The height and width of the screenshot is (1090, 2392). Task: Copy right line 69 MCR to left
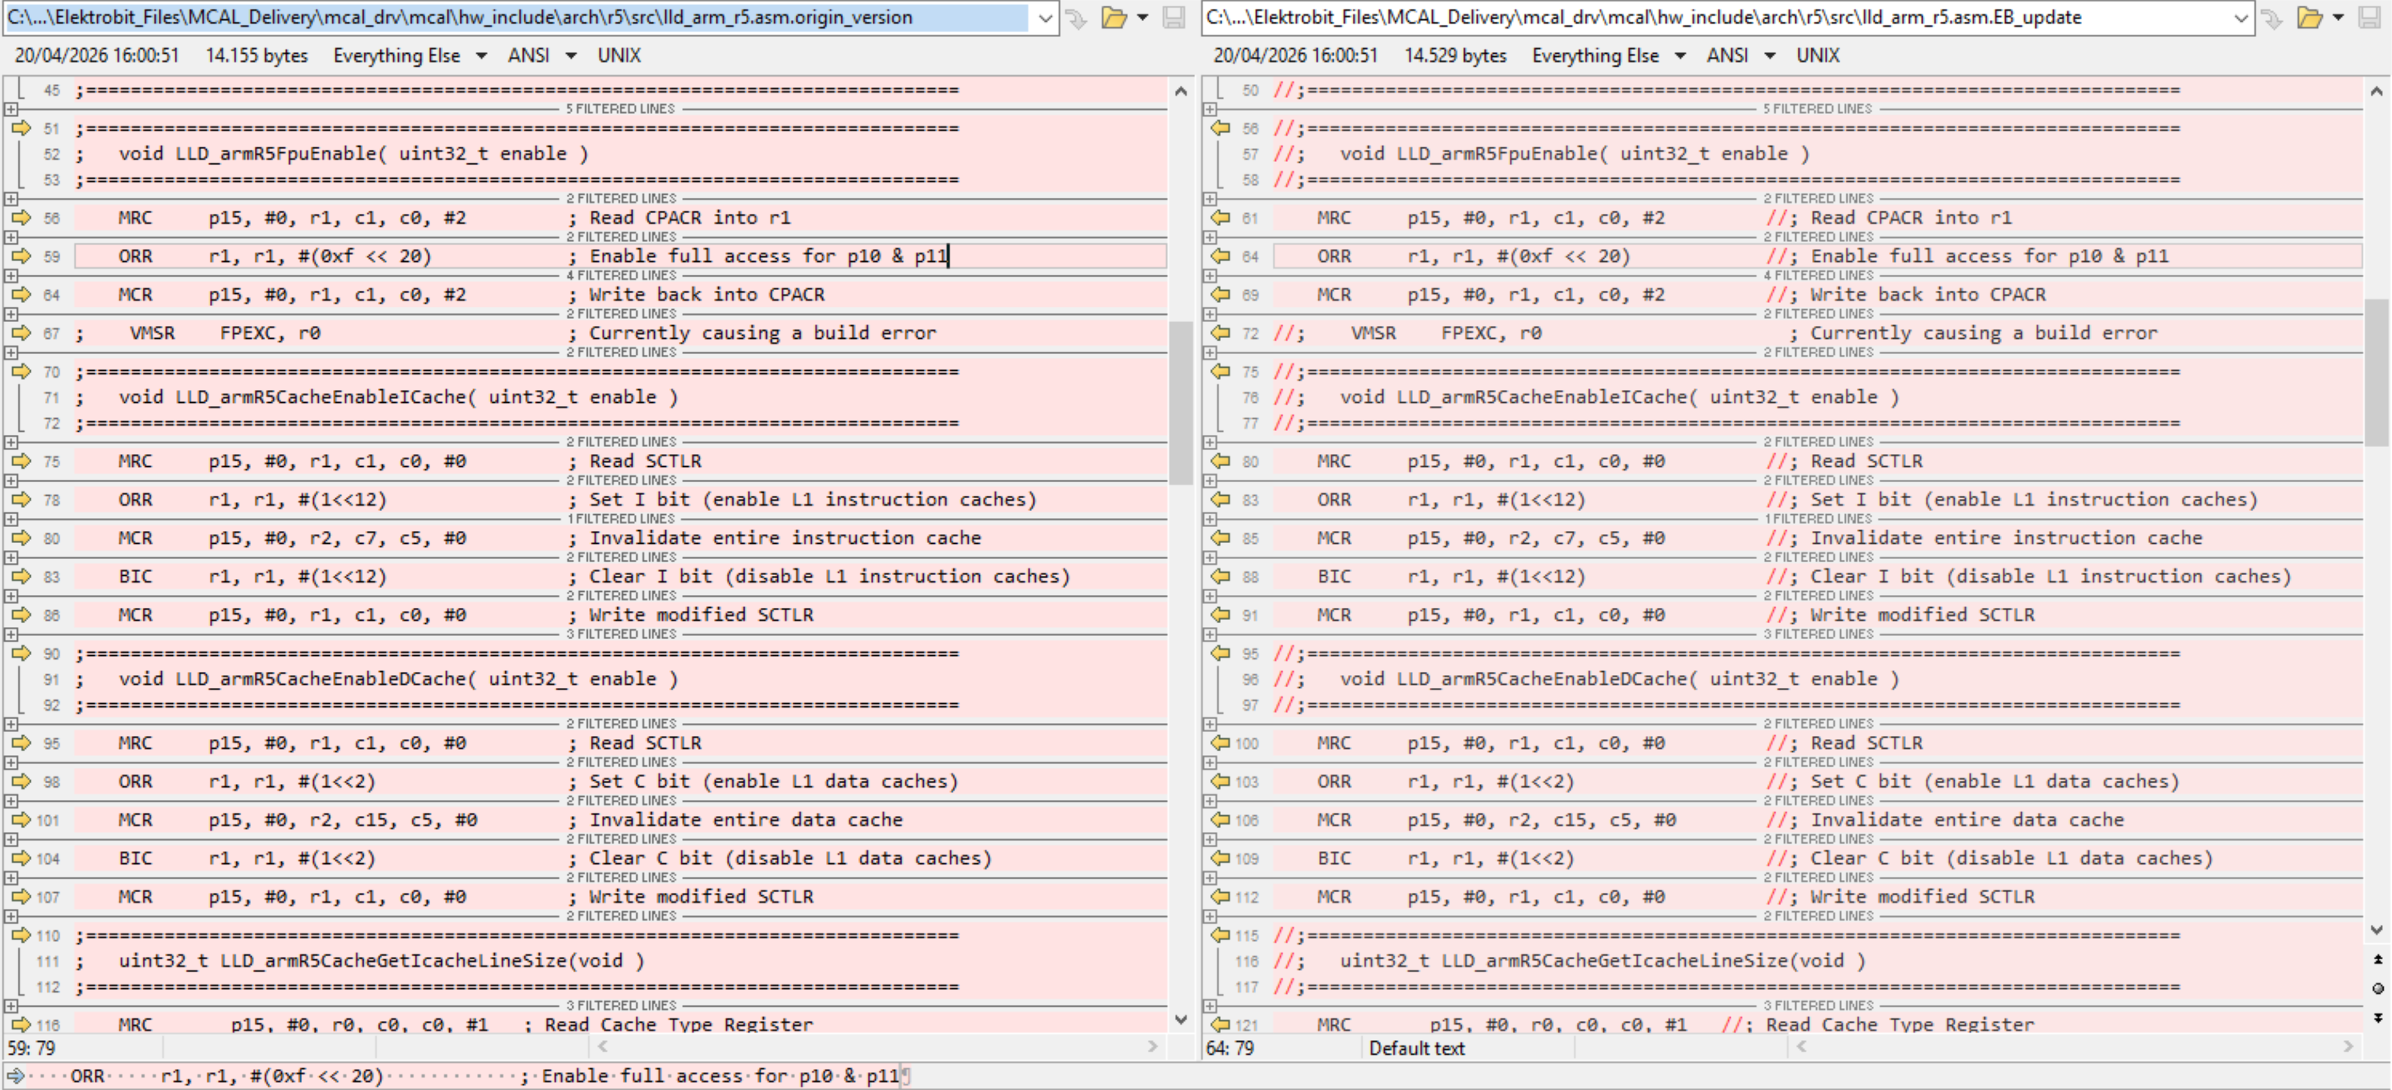pos(1220,295)
